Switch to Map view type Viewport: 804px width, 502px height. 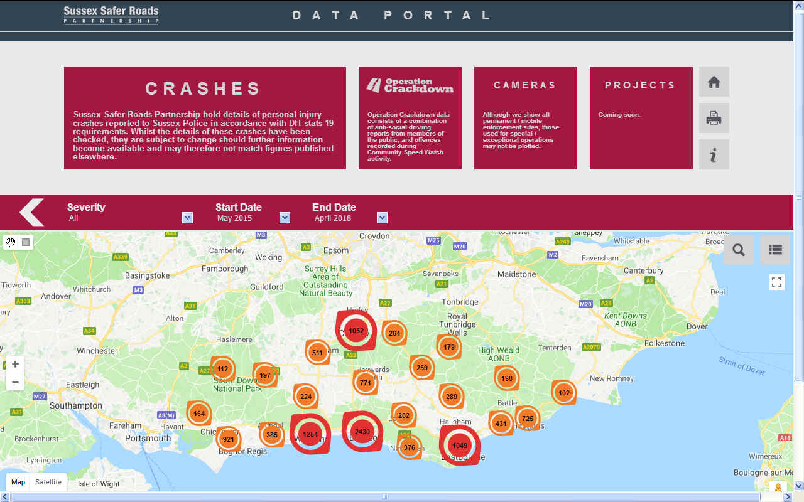pos(18,482)
